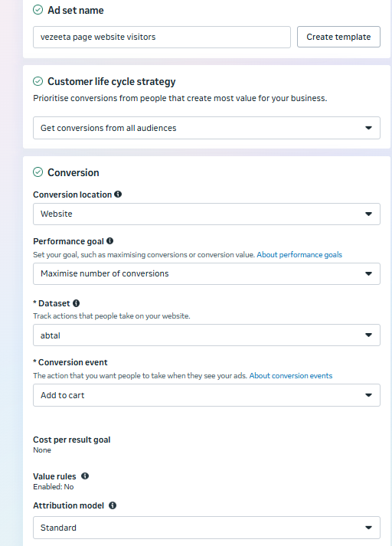Screen dimensions: 392x546
Task: Open the Standard attribution model dropdown
Action: [207, 528]
